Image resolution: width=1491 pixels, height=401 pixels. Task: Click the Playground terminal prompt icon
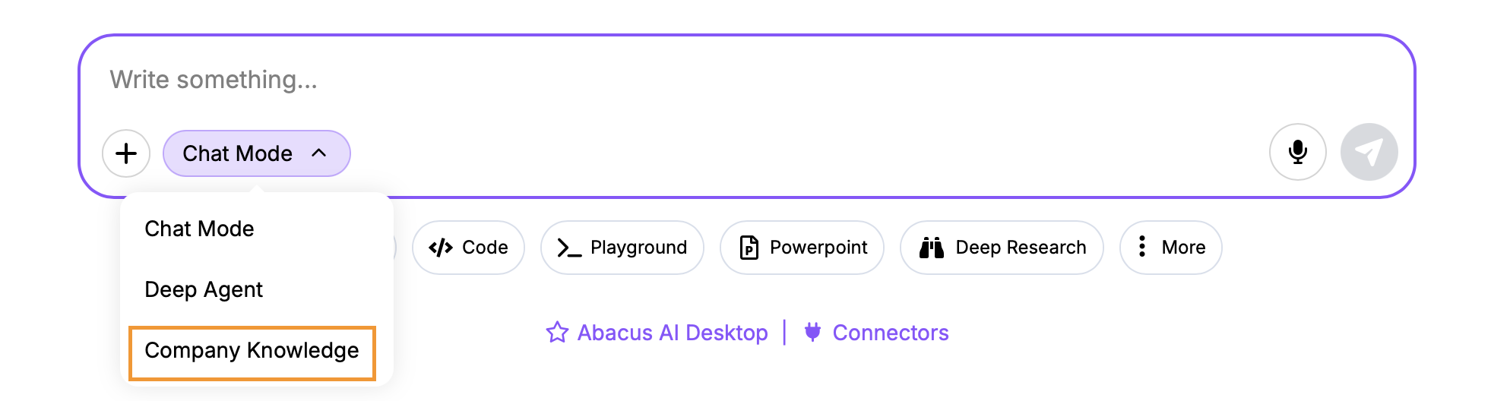click(569, 248)
